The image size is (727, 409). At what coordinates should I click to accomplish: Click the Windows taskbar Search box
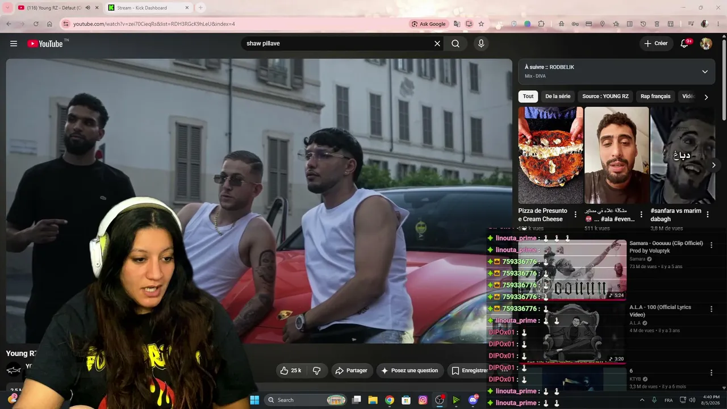[306, 400]
